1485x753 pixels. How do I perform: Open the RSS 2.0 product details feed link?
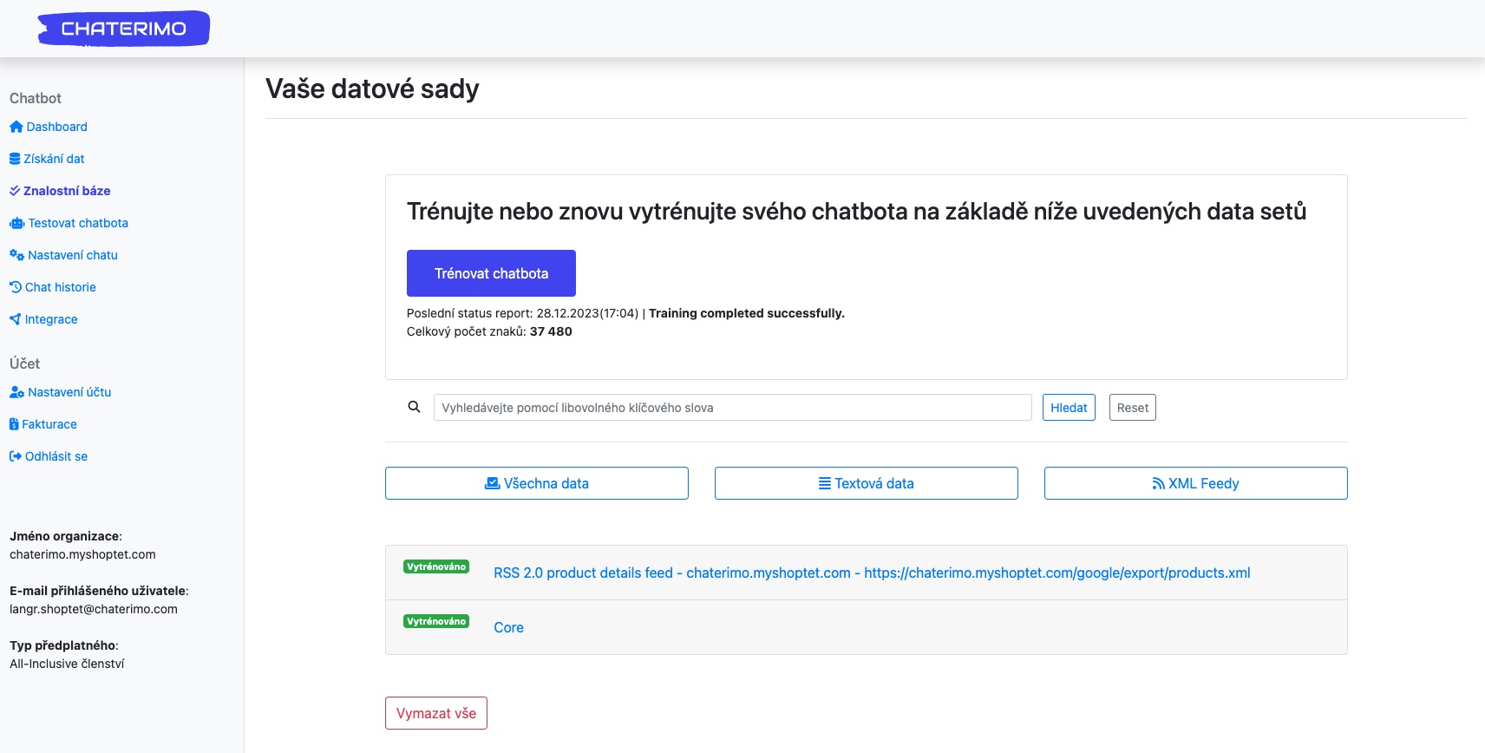point(872,573)
